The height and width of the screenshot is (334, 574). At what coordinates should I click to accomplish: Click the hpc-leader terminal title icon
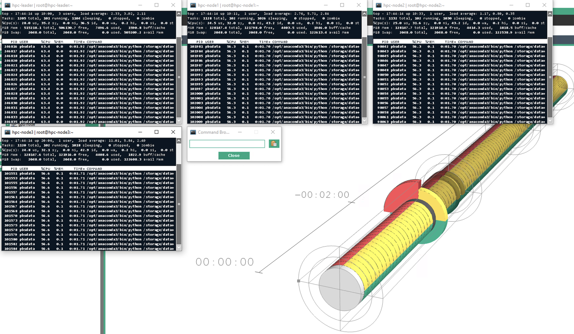[8, 5]
